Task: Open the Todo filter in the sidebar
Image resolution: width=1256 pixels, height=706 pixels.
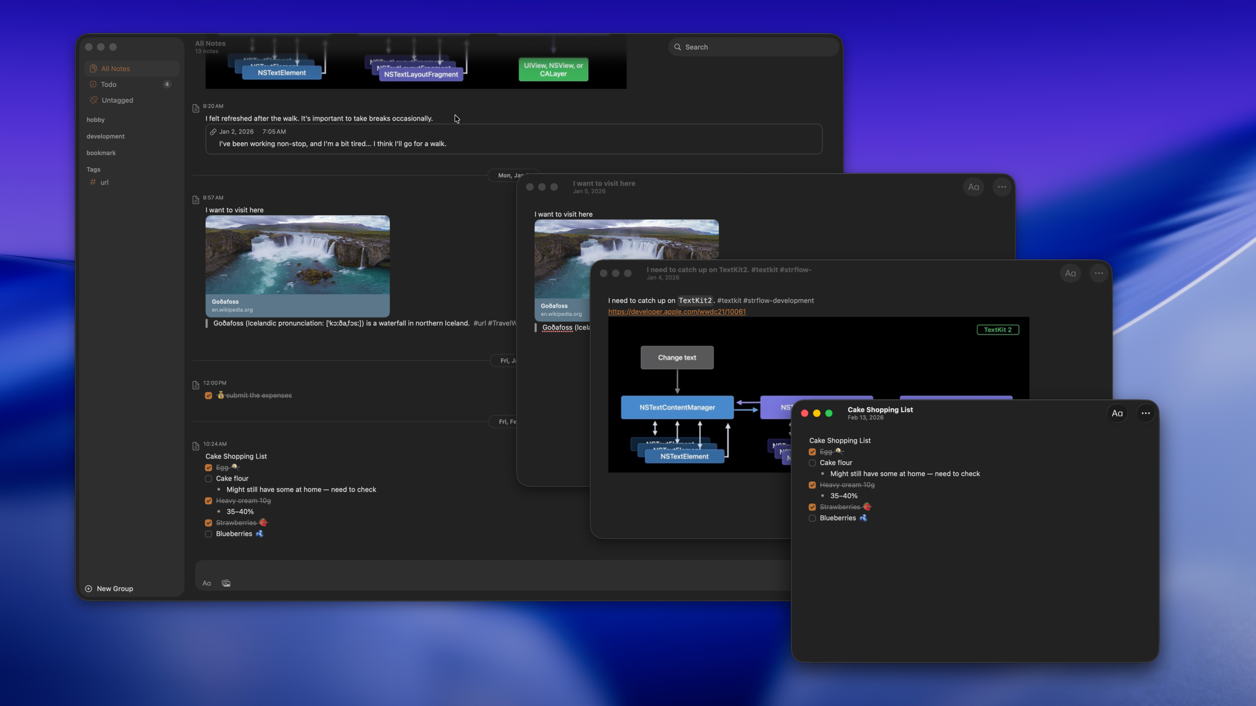Action: click(x=109, y=84)
